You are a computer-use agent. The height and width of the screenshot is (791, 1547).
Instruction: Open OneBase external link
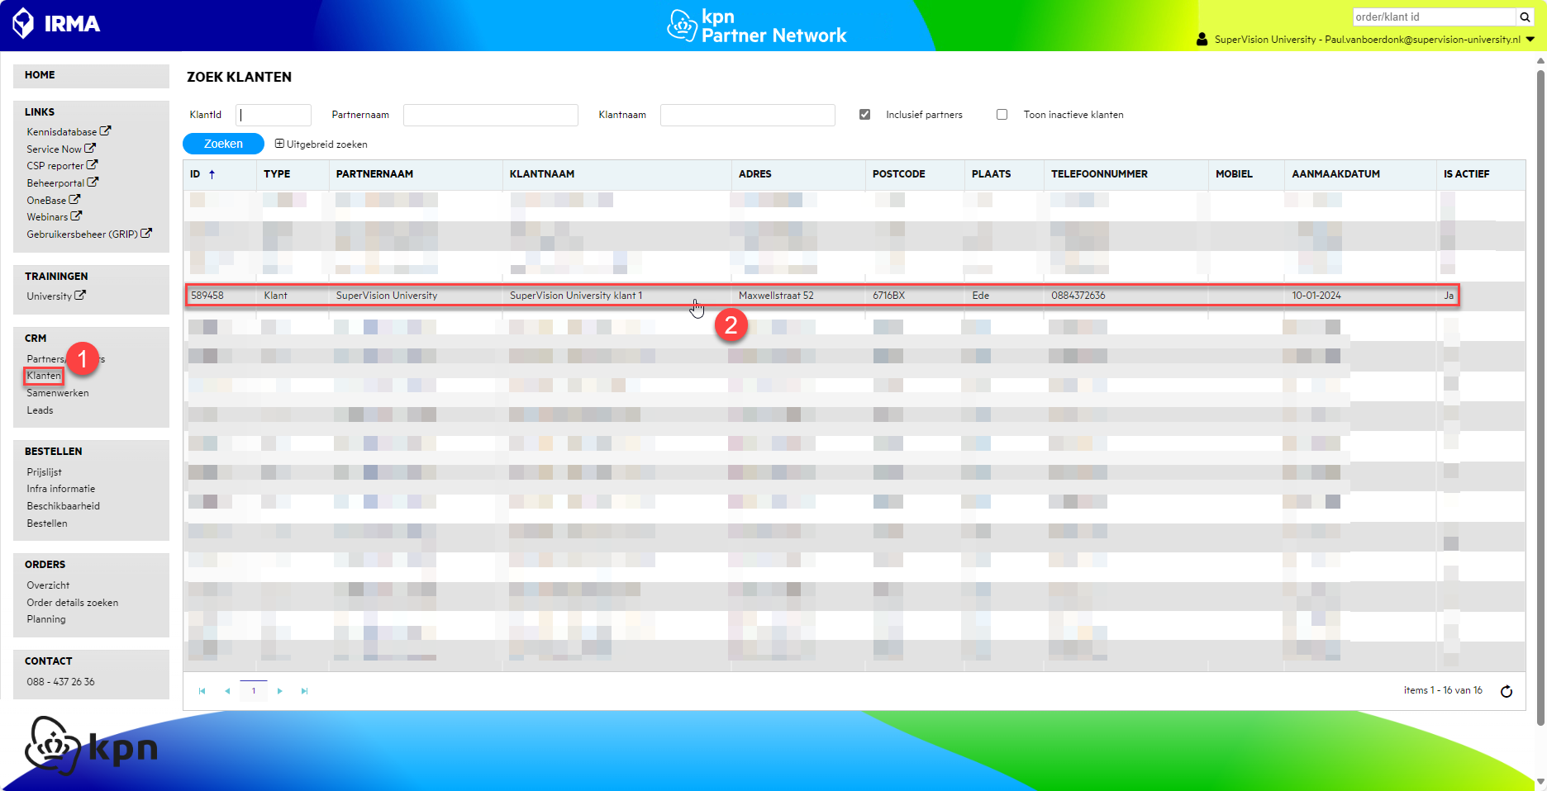(53, 200)
